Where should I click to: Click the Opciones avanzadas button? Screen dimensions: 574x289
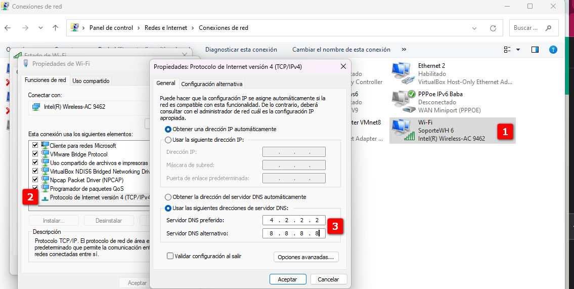coord(306,257)
